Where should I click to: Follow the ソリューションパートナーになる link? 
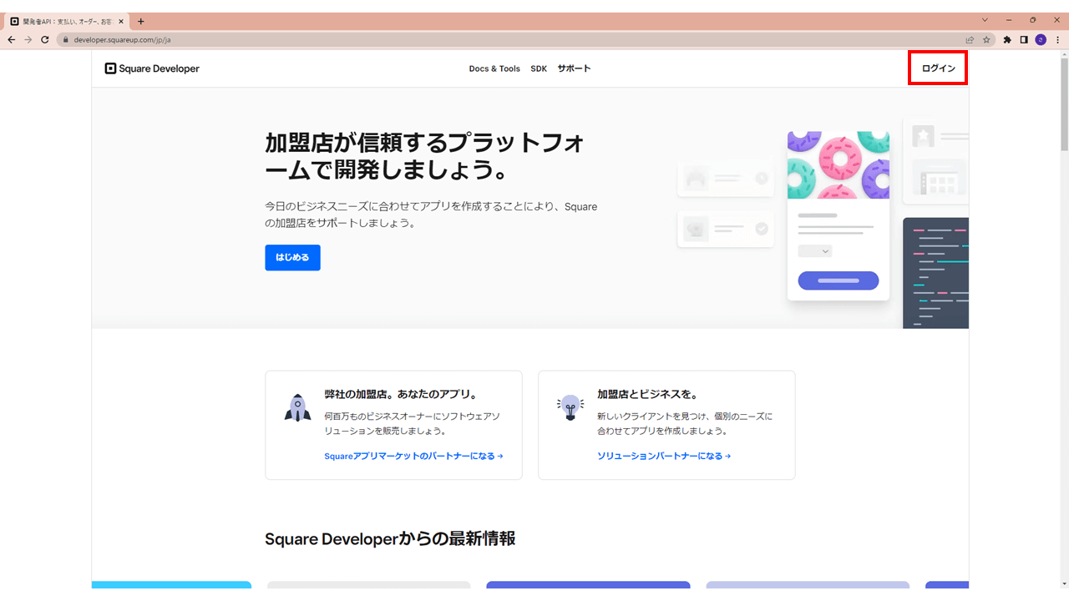coord(664,456)
